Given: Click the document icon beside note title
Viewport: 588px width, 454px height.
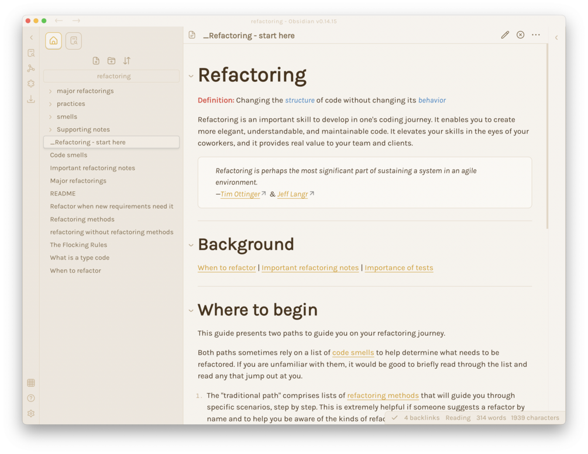Looking at the screenshot, I should coord(192,35).
